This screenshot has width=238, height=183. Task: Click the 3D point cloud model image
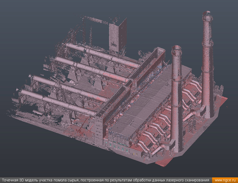[x=119, y=89]
